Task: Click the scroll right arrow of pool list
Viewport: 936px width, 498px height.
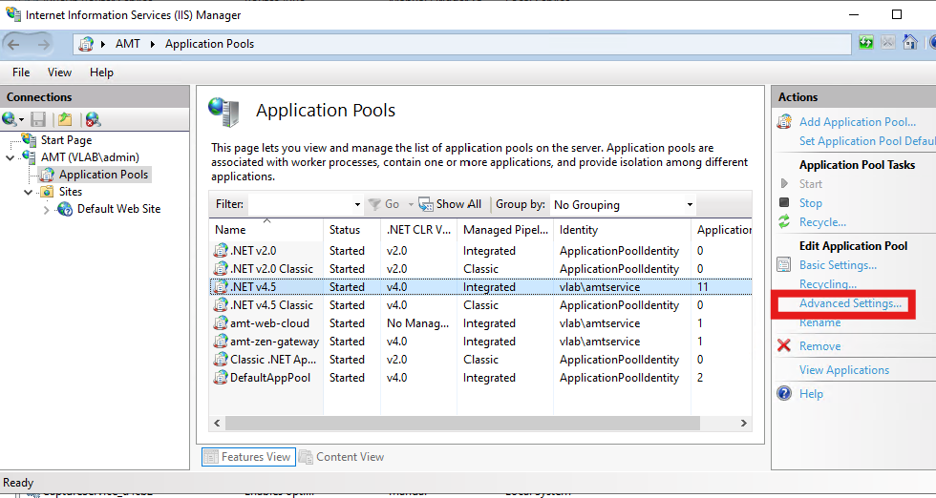Action: [744, 423]
